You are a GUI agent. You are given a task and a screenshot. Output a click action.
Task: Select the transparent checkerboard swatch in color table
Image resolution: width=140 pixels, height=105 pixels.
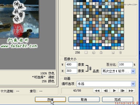tap(122, 48)
